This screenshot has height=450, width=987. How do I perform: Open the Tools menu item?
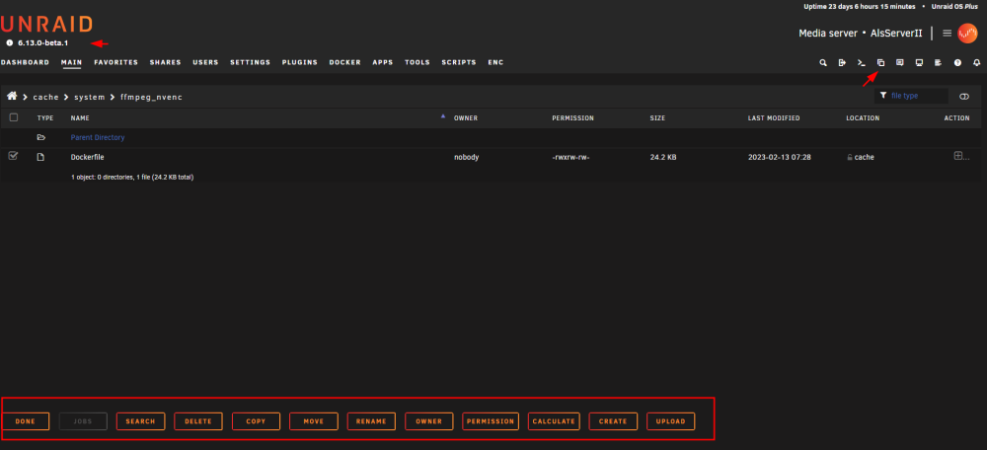click(x=418, y=62)
